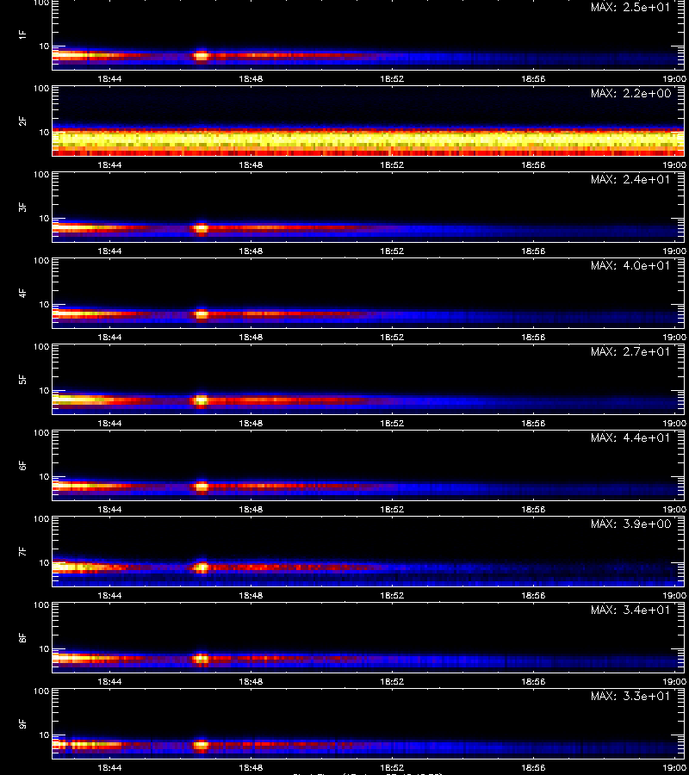Click the bright burst in the 4F spectrogram
Image resolution: width=689 pixels, height=775 pixels.
[201, 314]
